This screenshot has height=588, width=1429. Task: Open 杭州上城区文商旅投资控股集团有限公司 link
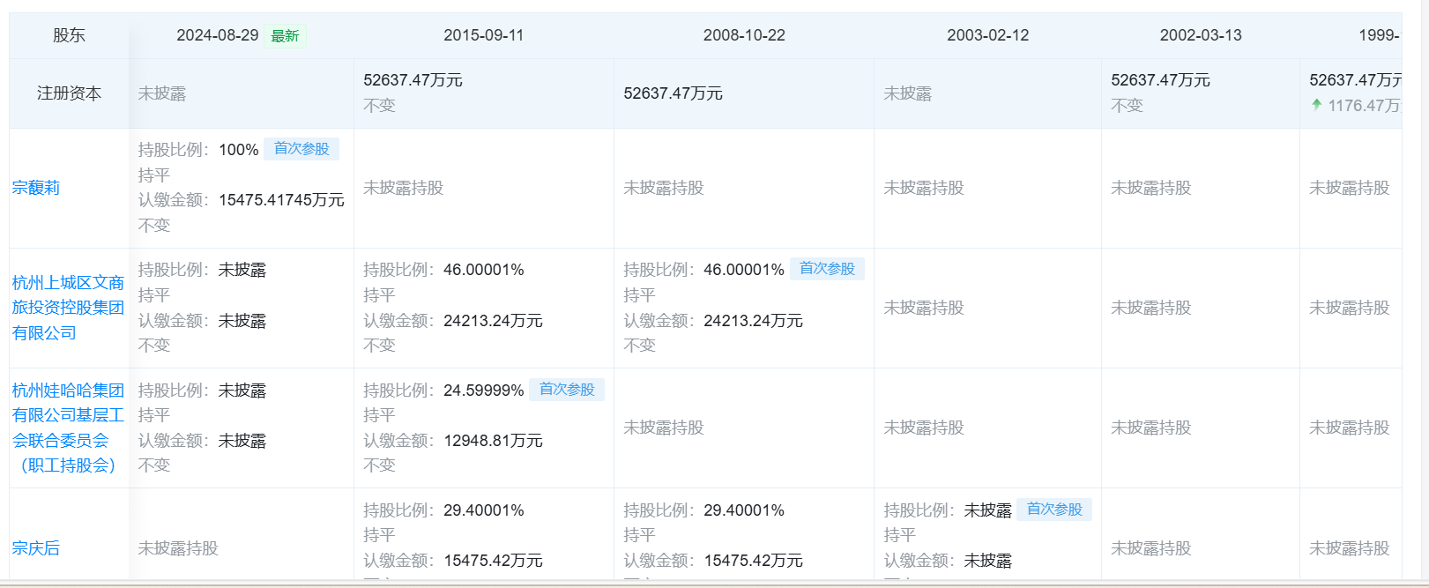coord(68,308)
